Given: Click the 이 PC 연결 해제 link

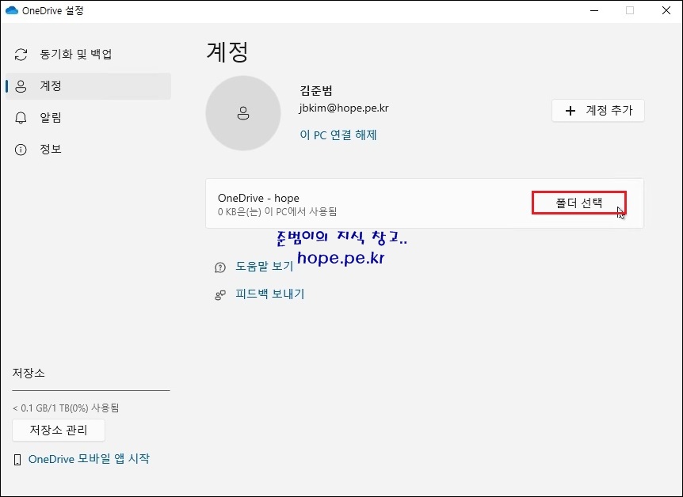Looking at the screenshot, I should [338, 135].
